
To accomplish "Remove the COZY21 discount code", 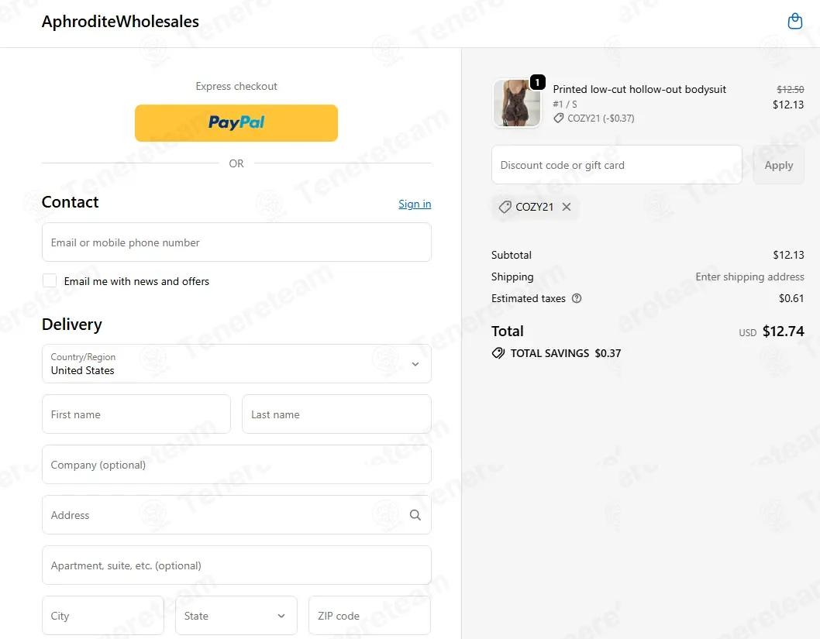I will pyautogui.click(x=567, y=207).
